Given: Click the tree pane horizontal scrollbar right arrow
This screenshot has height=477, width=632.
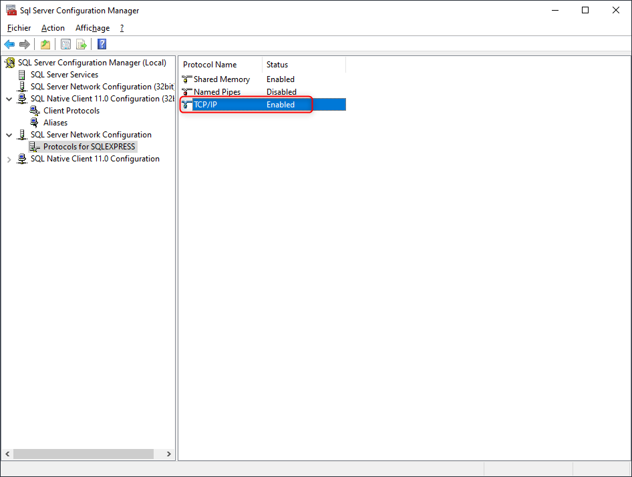Looking at the screenshot, I should [x=168, y=454].
